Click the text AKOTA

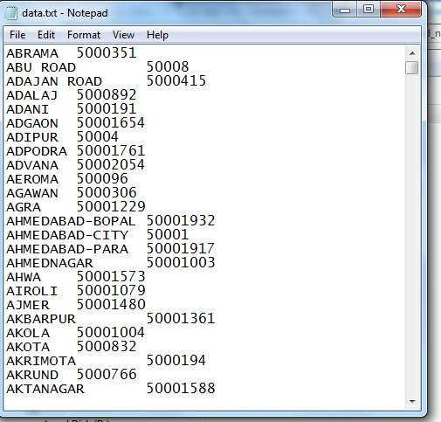28,347
